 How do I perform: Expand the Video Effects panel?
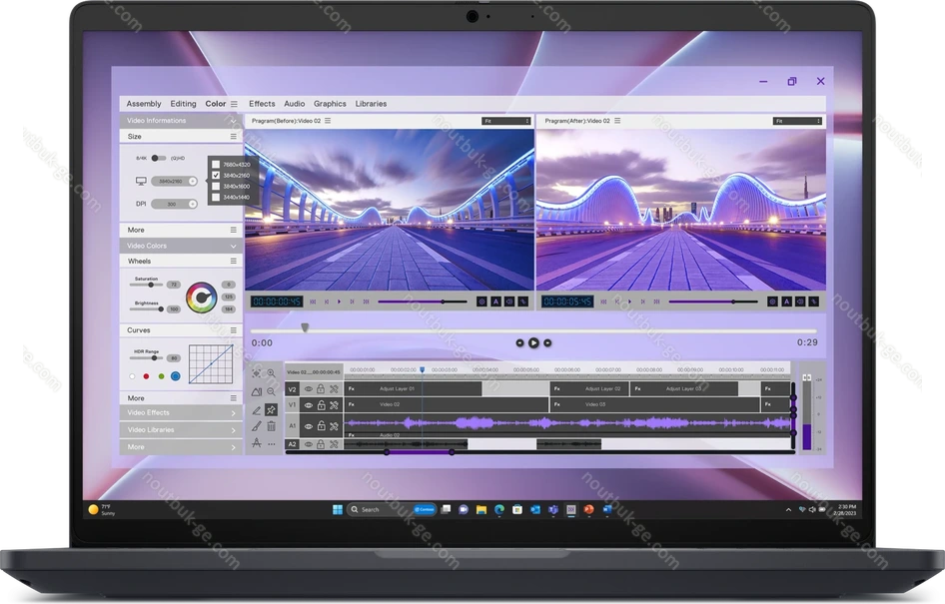pos(234,412)
